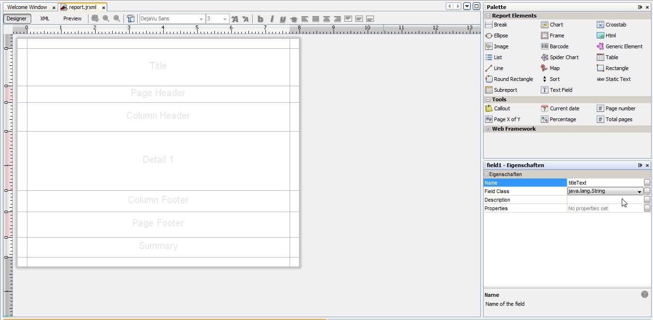Click the zoom in magnifier icon
The height and width of the screenshot is (320, 653).
click(x=106, y=19)
